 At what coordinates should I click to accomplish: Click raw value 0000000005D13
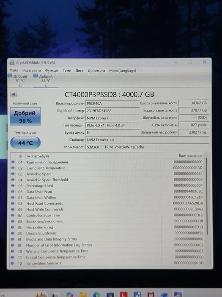(189, 227)
